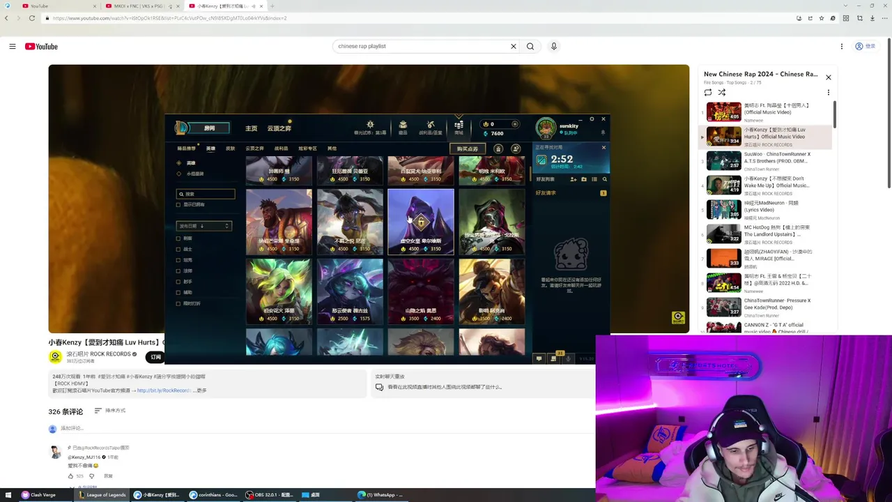Click the YouTube search magnifier button
Viewport: 892px width, 502px height.
click(530, 46)
